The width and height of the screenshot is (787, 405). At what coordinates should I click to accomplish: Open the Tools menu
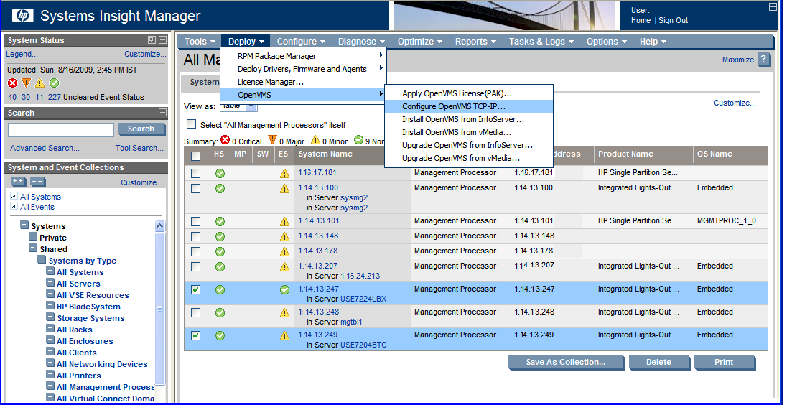[x=200, y=42]
